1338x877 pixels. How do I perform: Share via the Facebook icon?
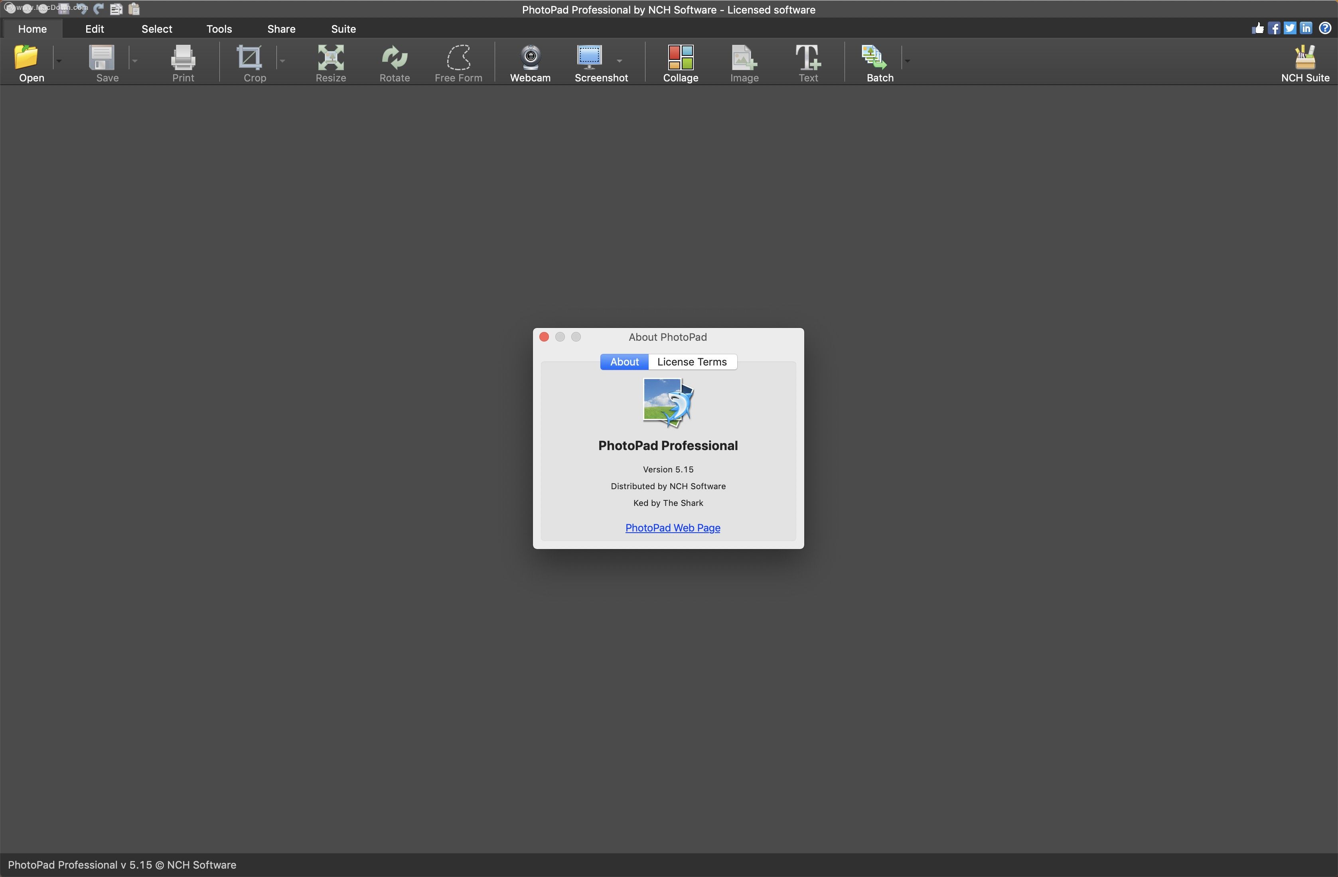tap(1274, 28)
